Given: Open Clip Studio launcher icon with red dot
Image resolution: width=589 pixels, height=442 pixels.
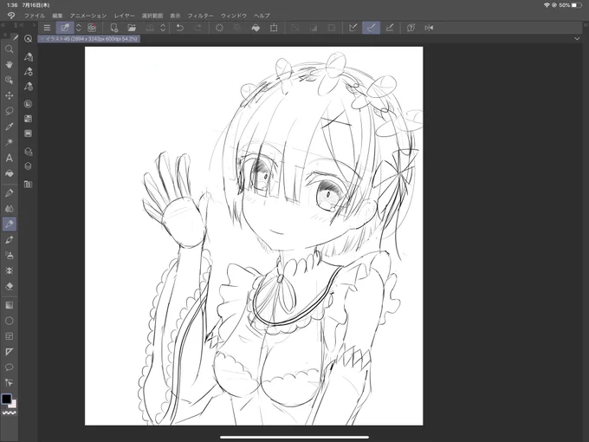Looking at the screenshot, I should [92, 28].
